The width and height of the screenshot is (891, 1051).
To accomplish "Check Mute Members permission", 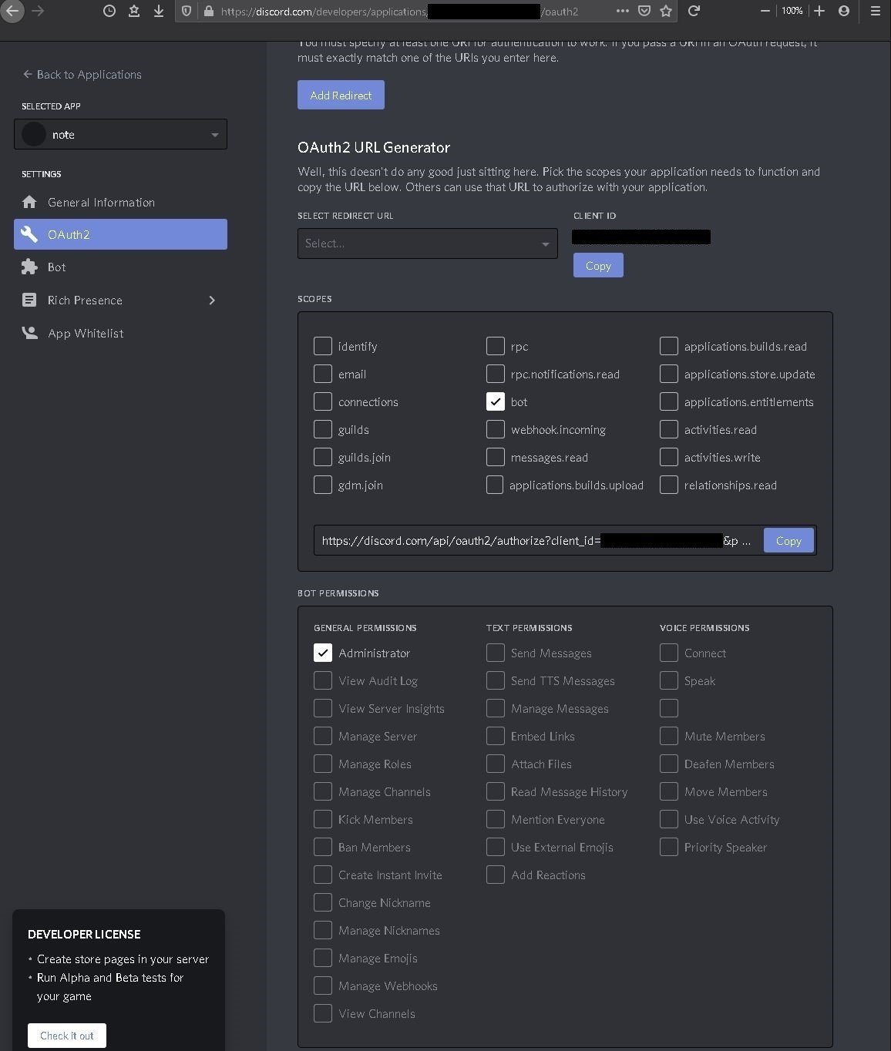I will (x=669, y=736).
